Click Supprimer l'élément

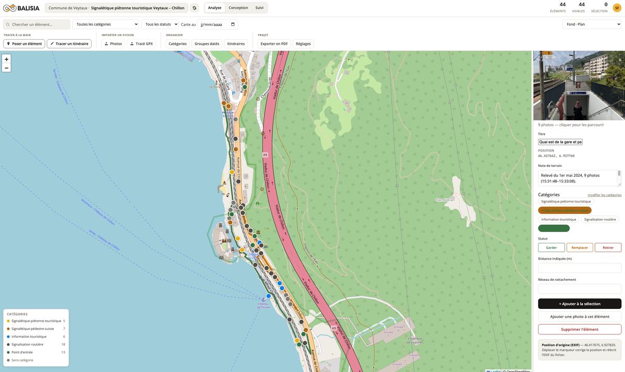click(580, 329)
